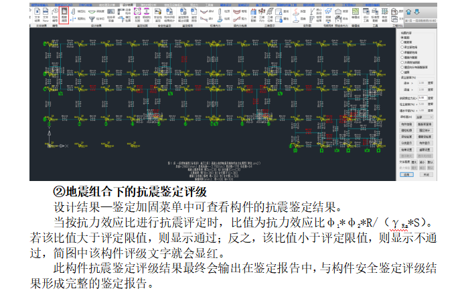This screenshot has width=462, height=299.
Task: Open the 边缘构件 edge member icon
Action: (124, 11)
